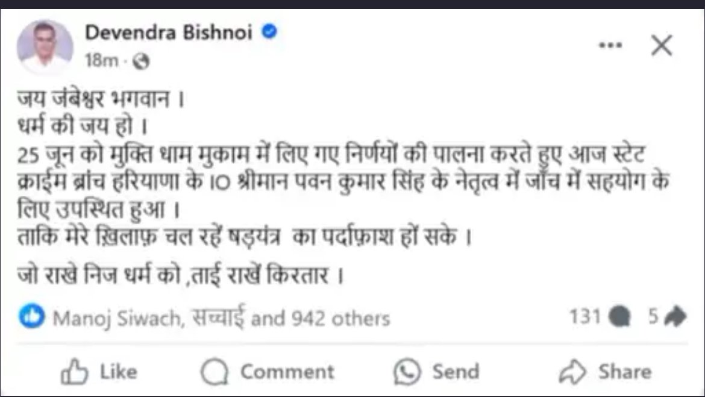The width and height of the screenshot is (705, 397).
Task: Like the post using the Like button
Action: tap(98, 372)
